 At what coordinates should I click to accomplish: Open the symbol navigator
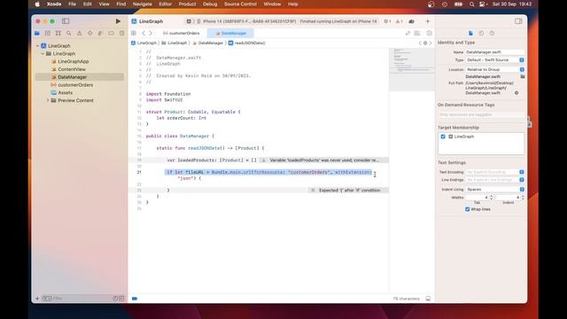click(58, 34)
